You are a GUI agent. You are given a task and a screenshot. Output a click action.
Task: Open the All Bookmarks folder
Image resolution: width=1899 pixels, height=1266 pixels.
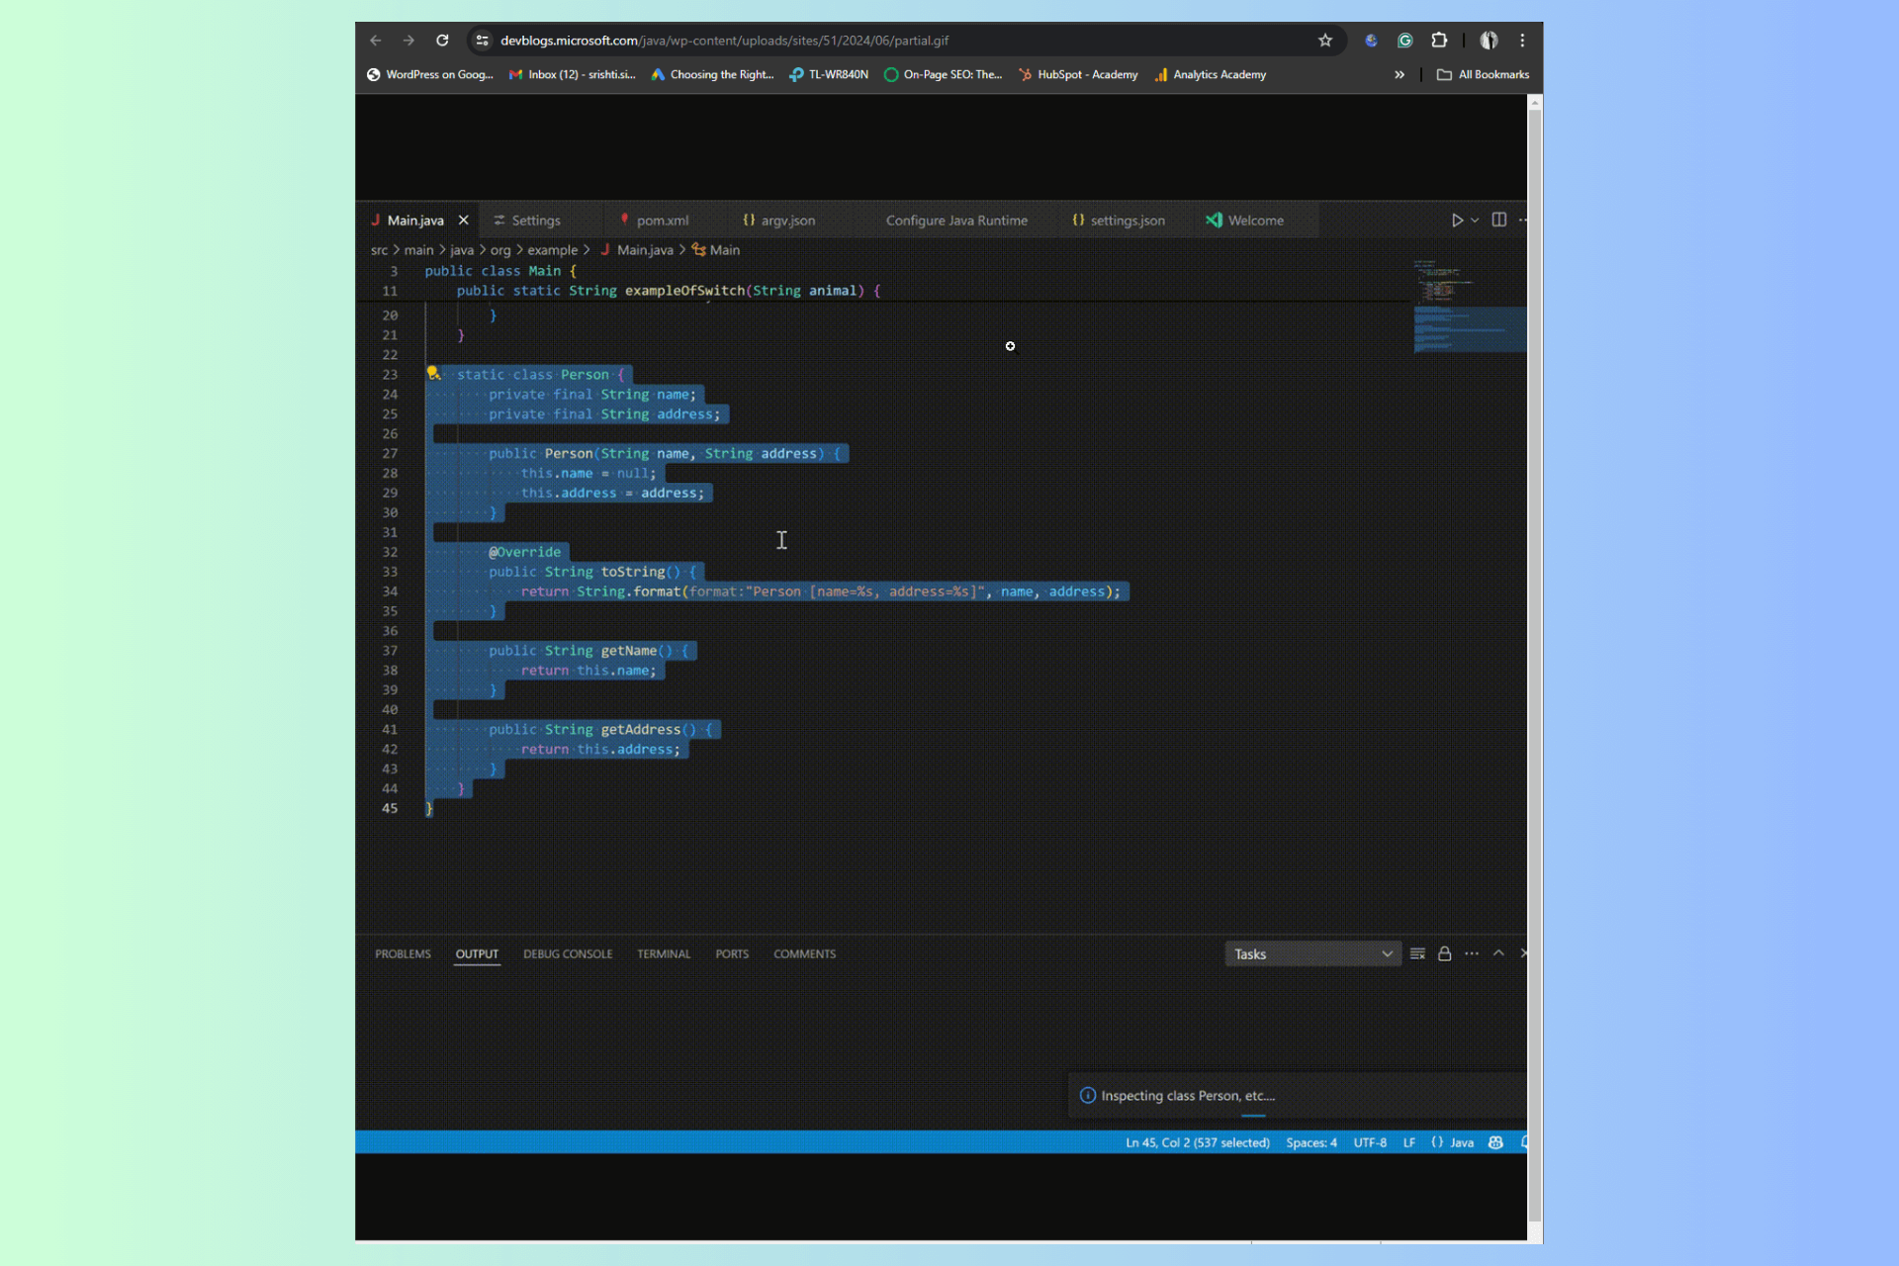pos(1483,74)
